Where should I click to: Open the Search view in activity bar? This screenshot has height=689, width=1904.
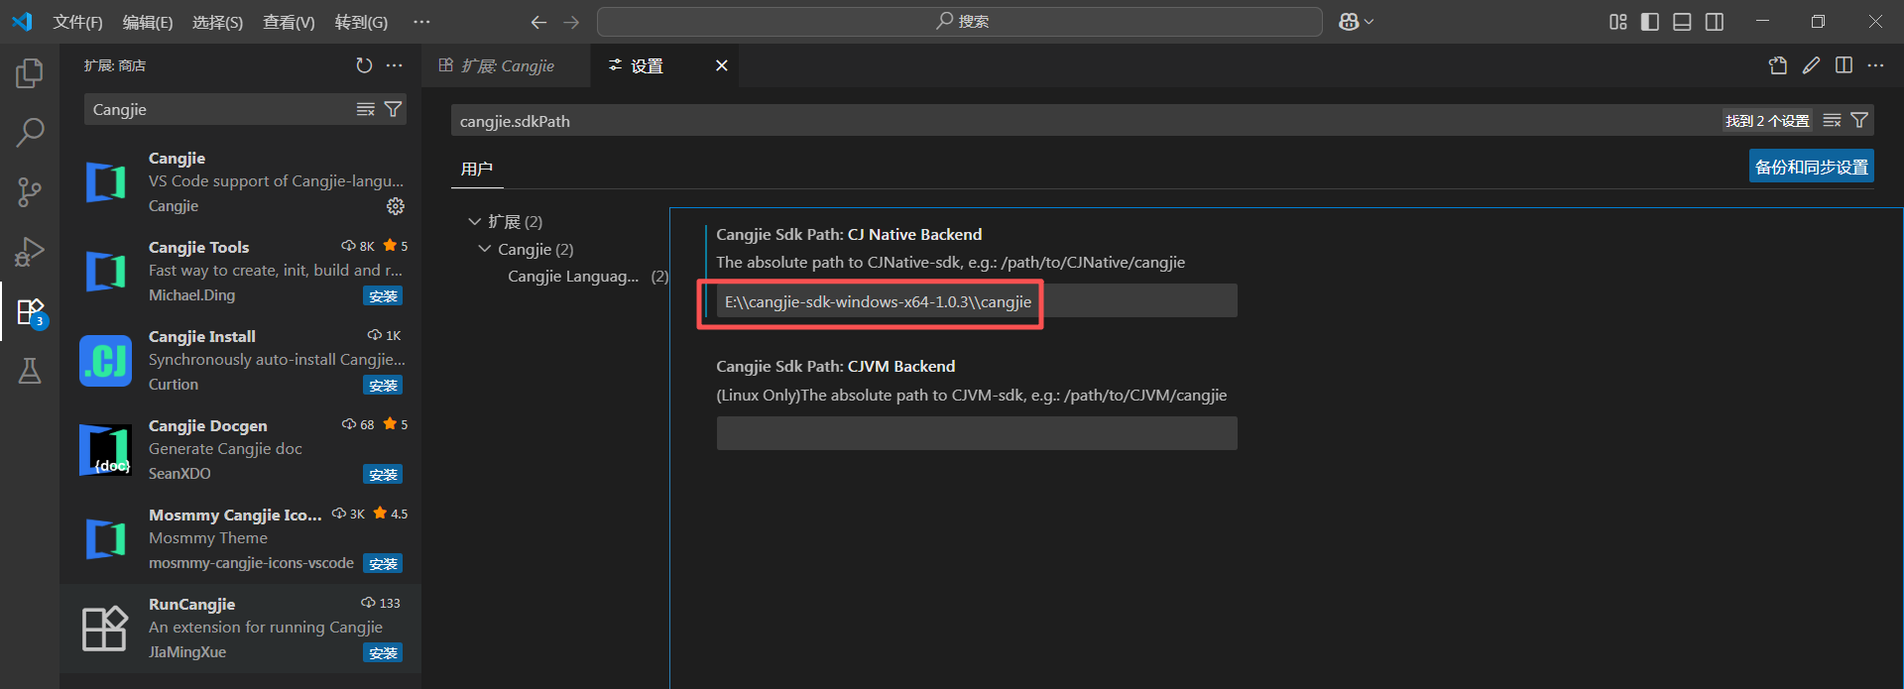pyautogui.click(x=30, y=132)
